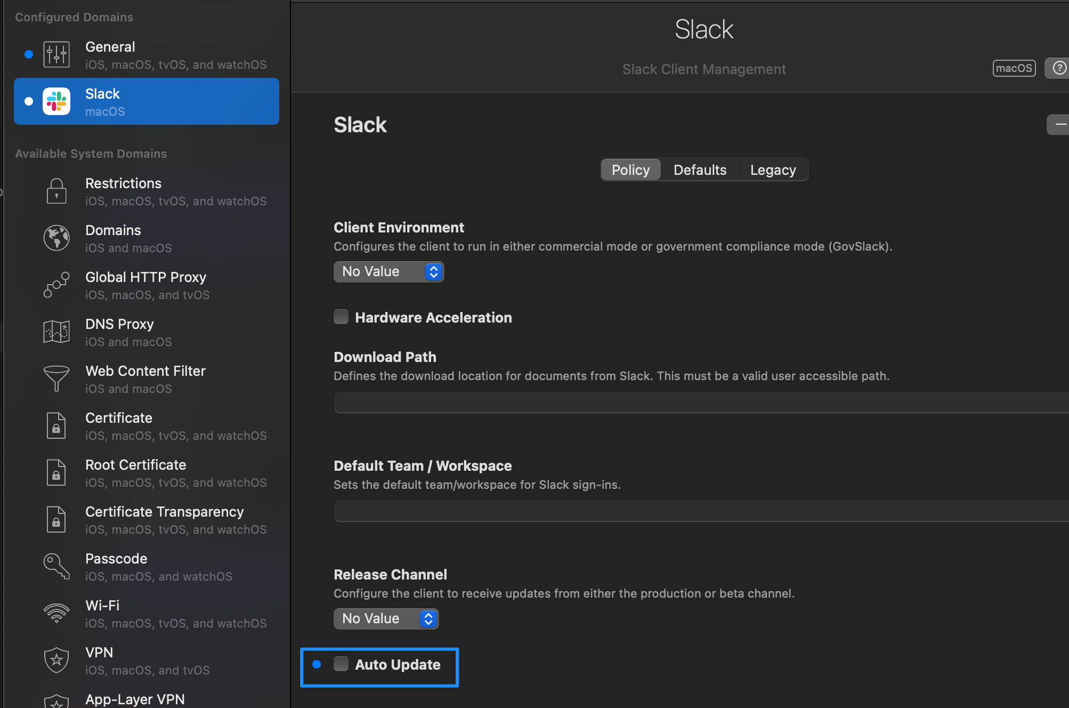Image resolution: width=1069 pixels, height=708 pixels.
Task: Select the Web Content Filter funnel icon
Action: click(x=56, y=378)
